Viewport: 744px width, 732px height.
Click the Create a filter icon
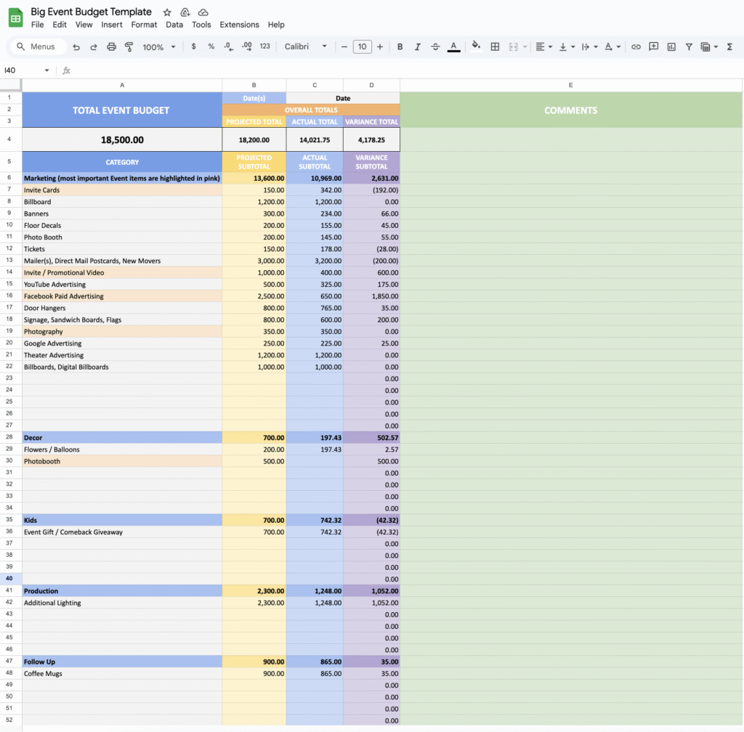click(x=689, y=46)
